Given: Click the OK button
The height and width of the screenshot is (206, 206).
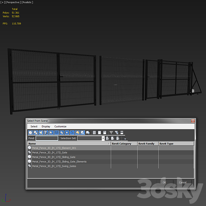Looking at the screenshot, I should [x=165, y=182].
